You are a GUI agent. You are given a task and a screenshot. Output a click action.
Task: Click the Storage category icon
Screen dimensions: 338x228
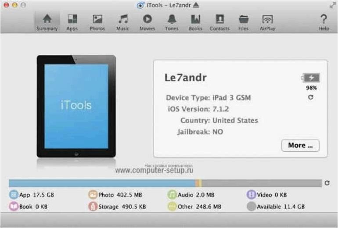tap(93, 206)
